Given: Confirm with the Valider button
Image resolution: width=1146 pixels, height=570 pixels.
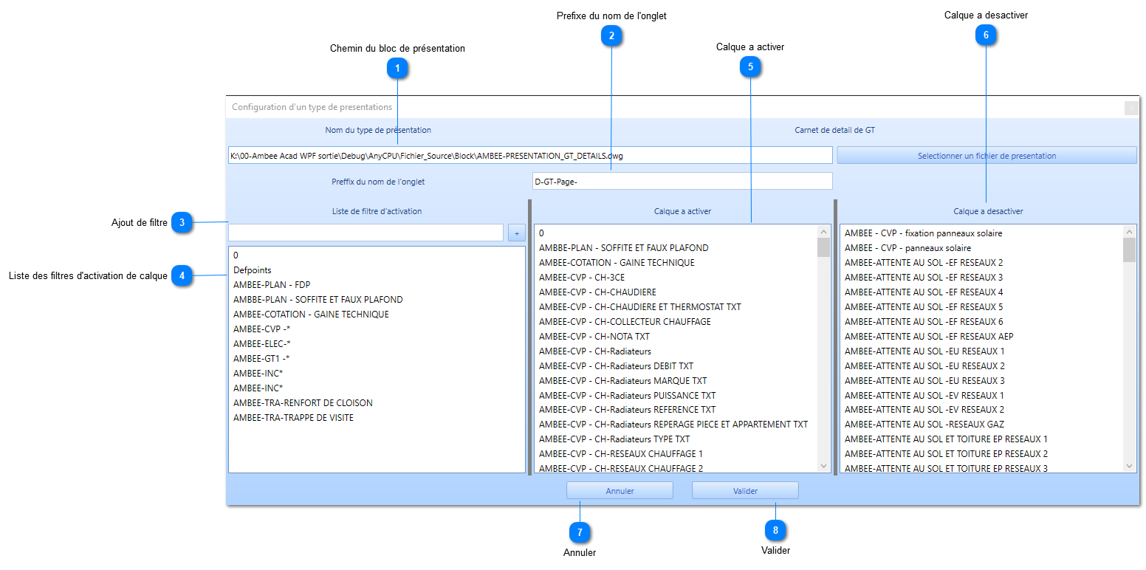Looking at the screenshot, I should (745, 491).
